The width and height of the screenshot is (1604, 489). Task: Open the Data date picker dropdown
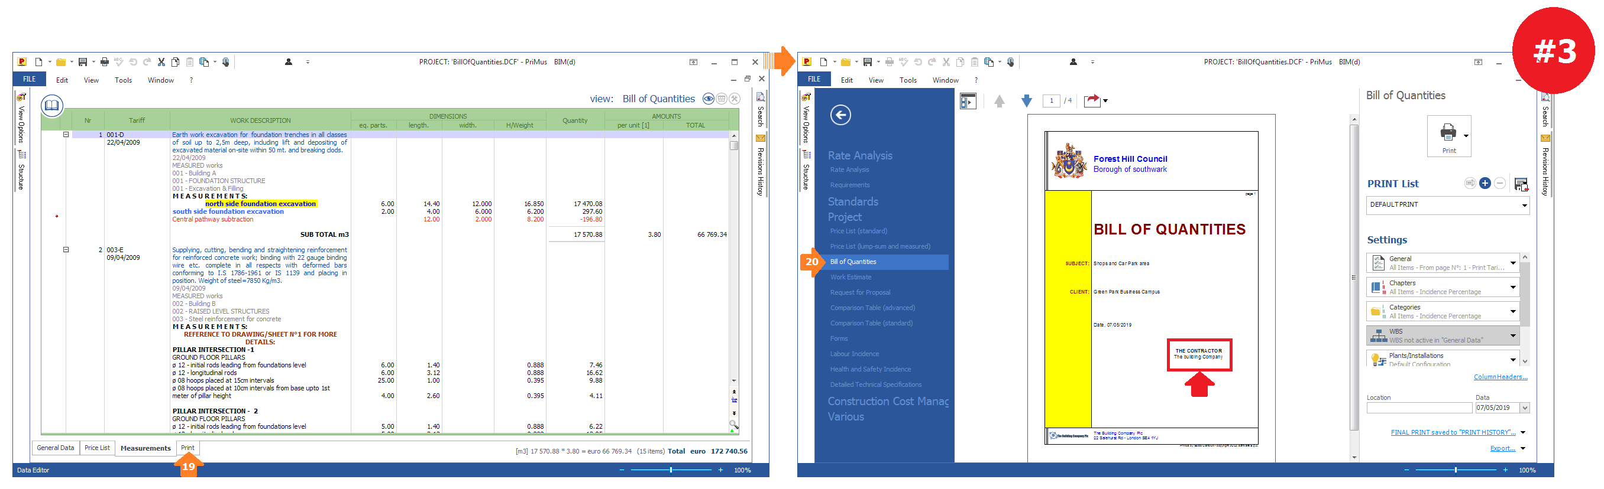tap(1525, 408)
